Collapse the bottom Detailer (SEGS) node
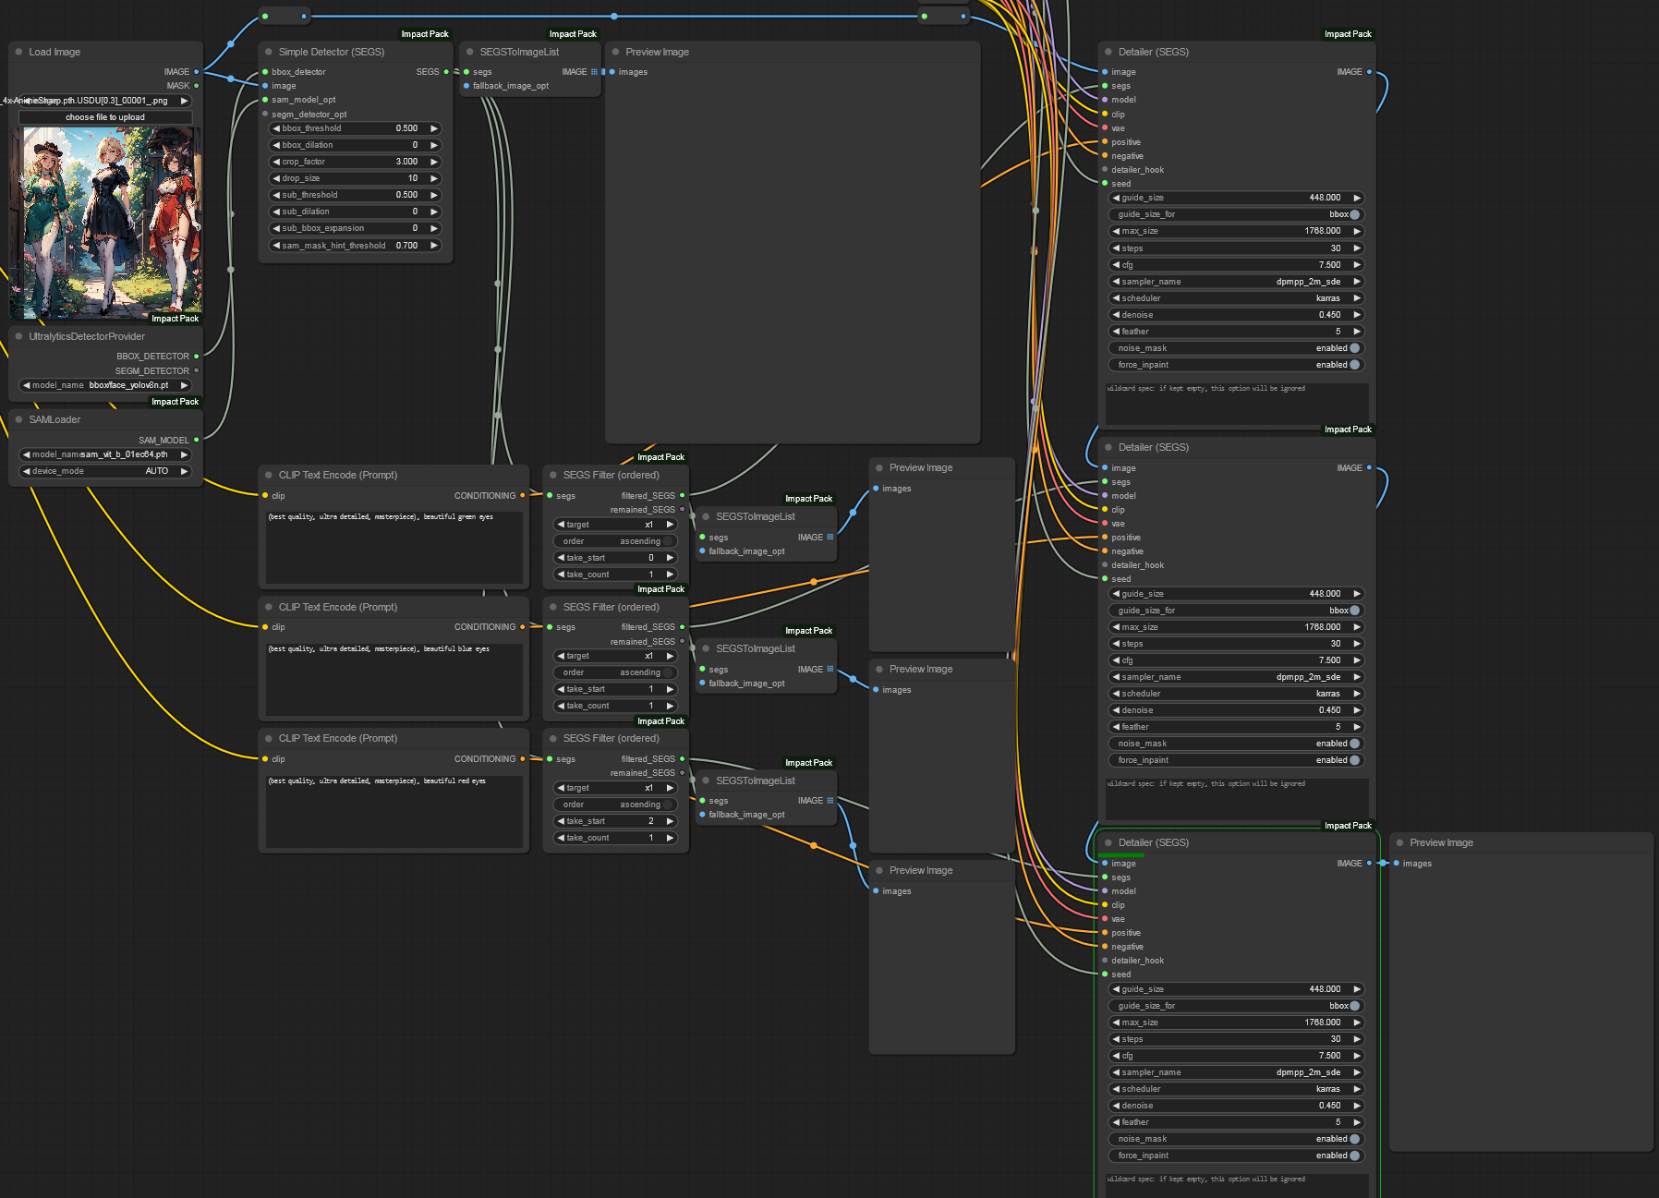The height and width of the screenshot is (1198, 1659). pos(1108,842)
